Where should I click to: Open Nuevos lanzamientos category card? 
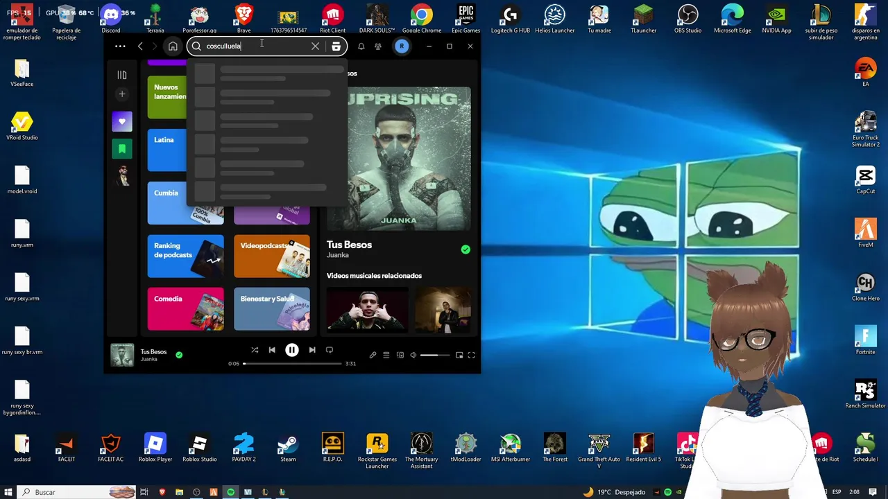[167, 97]
